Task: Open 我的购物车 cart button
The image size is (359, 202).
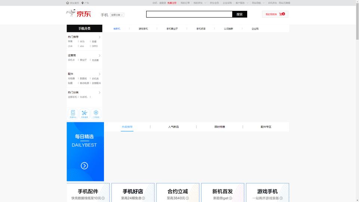Action: point(275,14)
